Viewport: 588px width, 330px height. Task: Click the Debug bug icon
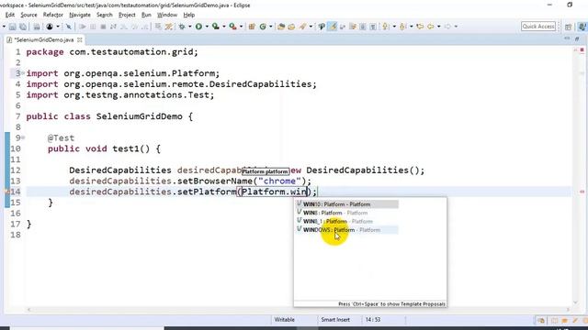(x=182, y=27)
